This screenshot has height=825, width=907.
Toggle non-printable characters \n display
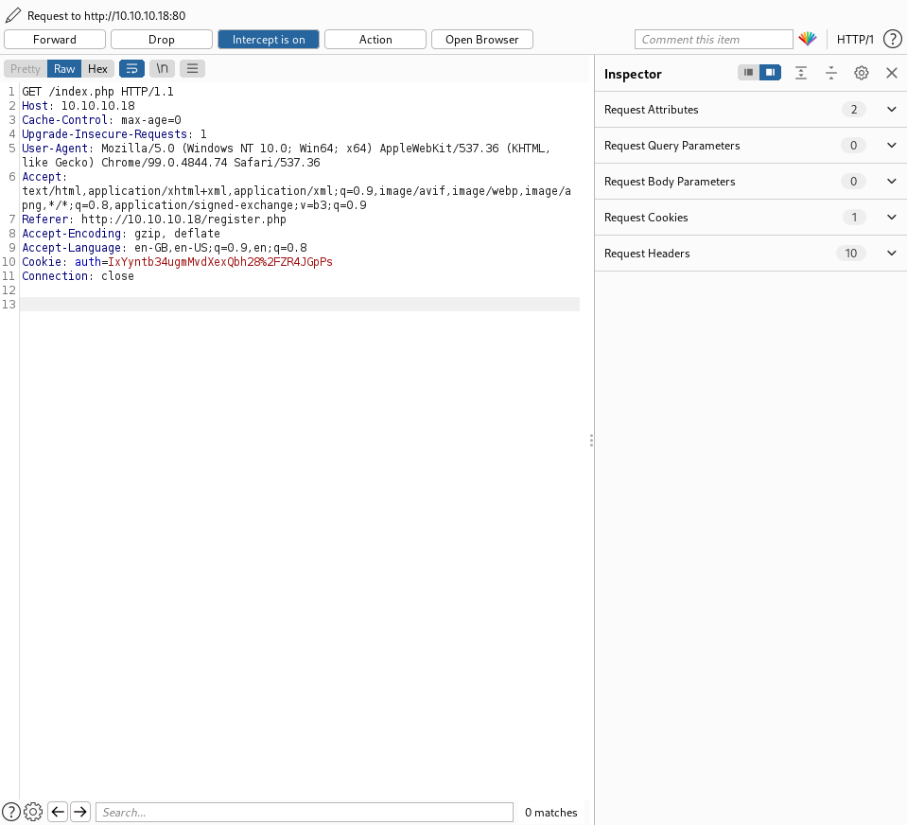pyautogui.click(x=162, y=69)
